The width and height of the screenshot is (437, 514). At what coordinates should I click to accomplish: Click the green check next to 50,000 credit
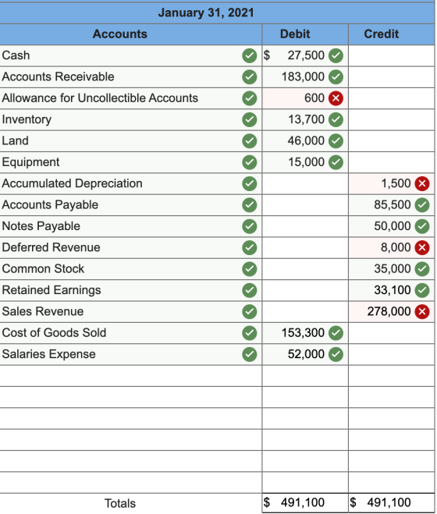pos(422,226)
